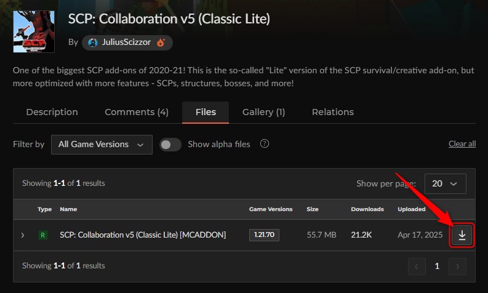Screen dimensions: 488x293
Task: Click the 21.2K downloads value
Action: tap(361, 235)
